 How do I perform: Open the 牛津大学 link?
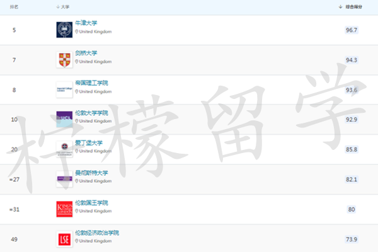tap(86, 23)
